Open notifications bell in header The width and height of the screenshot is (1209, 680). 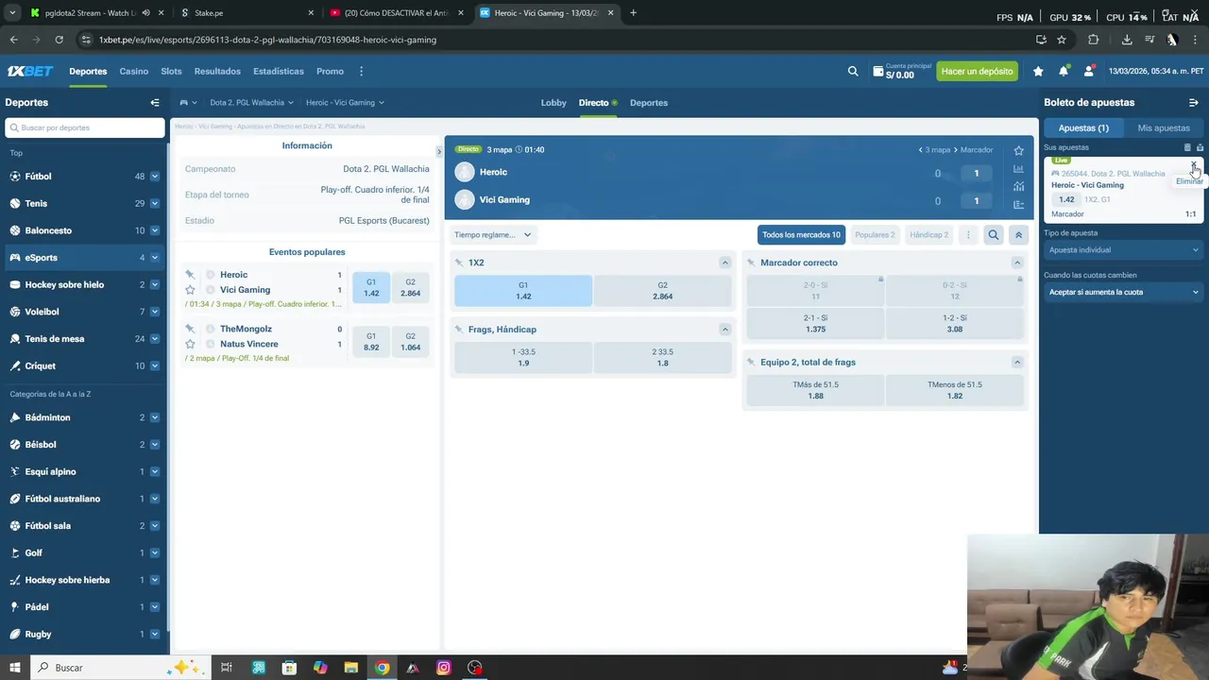point(1064,71)
